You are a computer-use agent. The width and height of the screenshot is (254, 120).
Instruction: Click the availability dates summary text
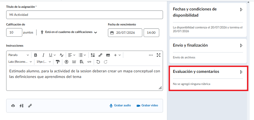208,29
